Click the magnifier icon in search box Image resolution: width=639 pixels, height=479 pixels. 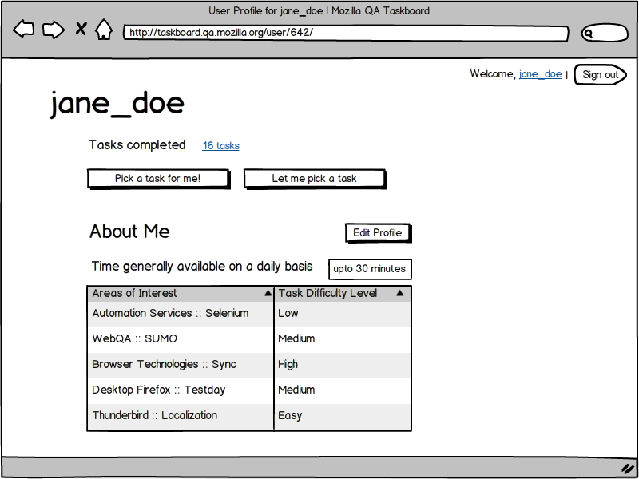pyautogui.click(x=588, y=34)
